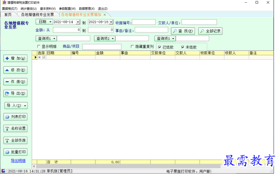Open the start date 2021-08-14 picker arrow

pos(78,22)
